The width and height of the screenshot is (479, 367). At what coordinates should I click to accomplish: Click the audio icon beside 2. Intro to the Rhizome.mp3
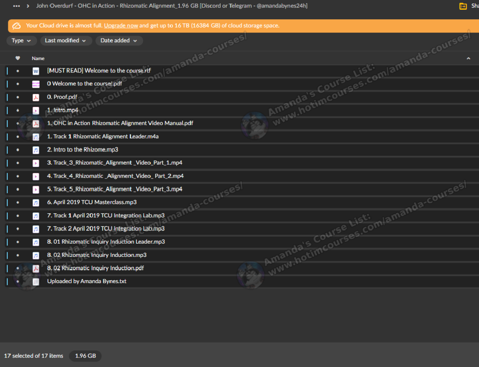(36, 150)
